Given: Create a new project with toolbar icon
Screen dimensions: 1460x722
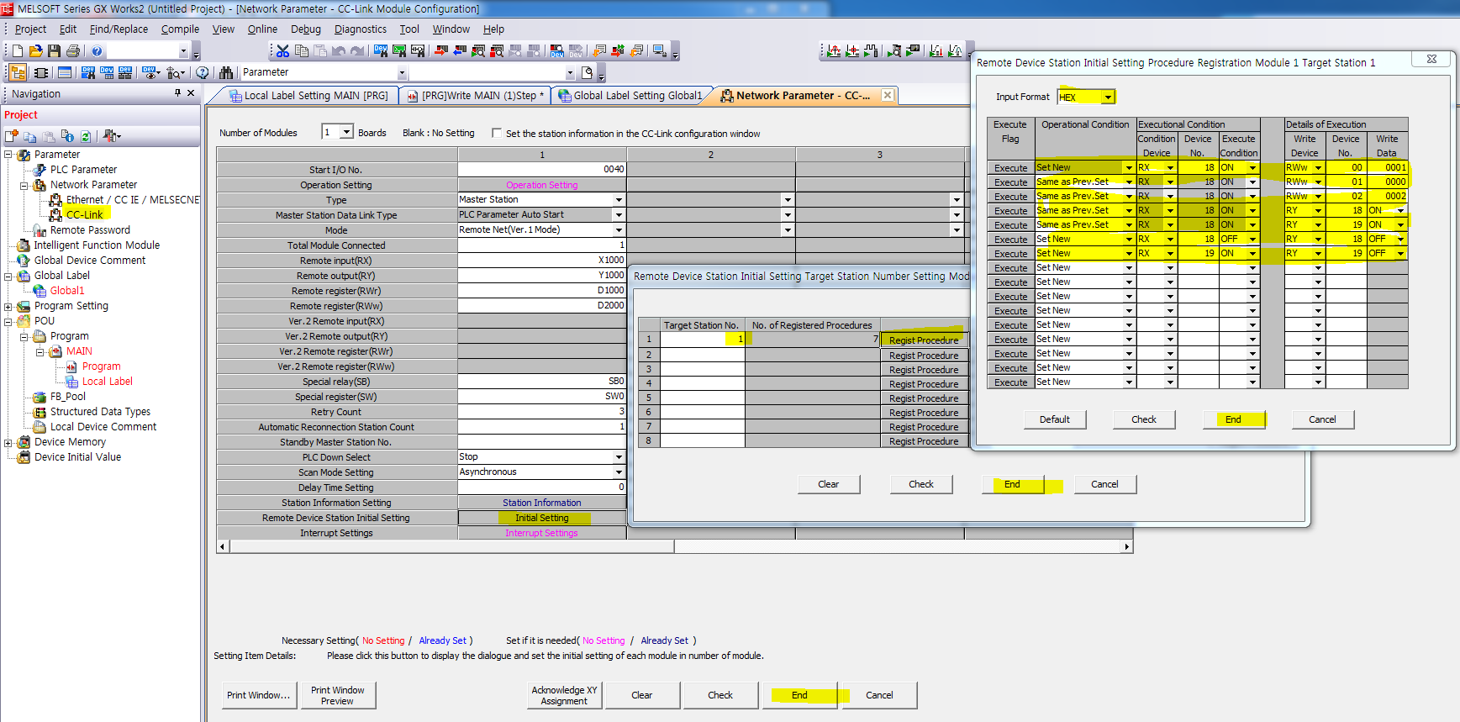Looking at the screenshot, I should 18,51.
